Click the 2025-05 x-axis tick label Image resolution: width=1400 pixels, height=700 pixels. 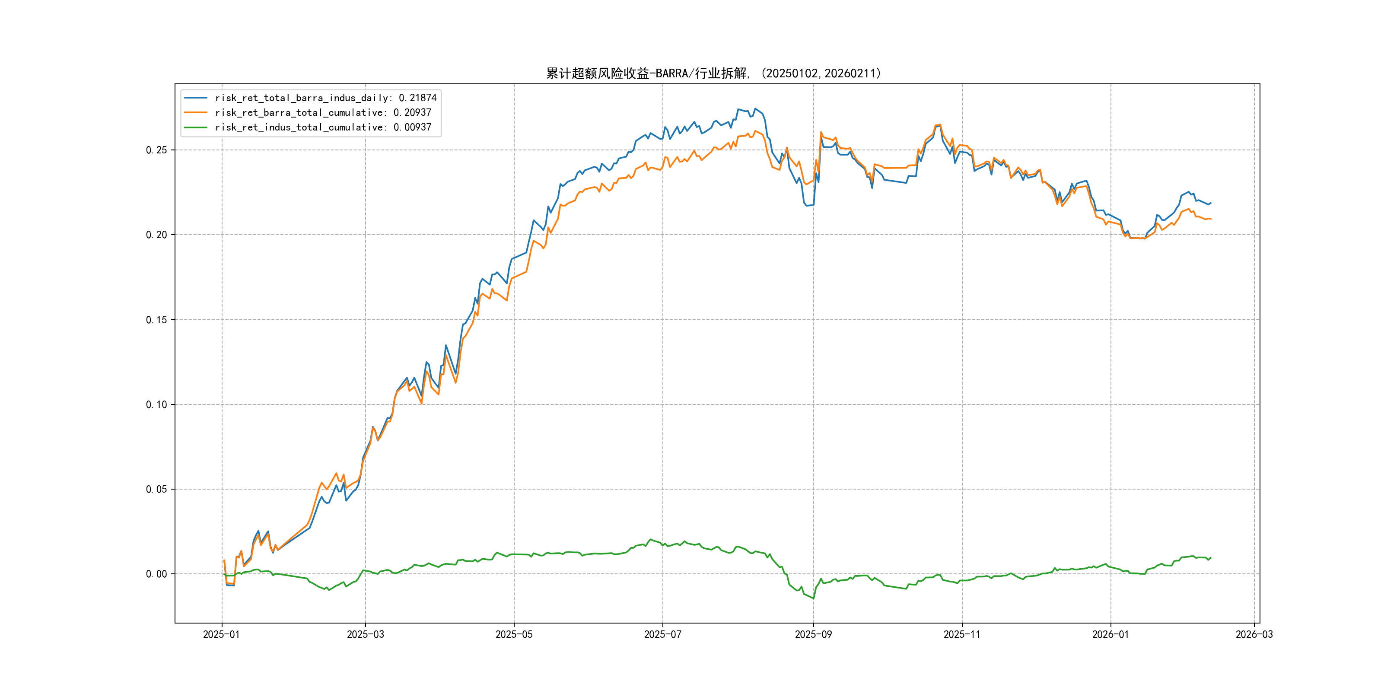(514, 634)
